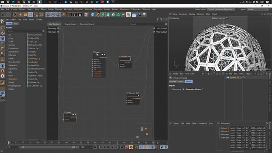
Task: Click the Floor scene object icon
Action: 134,15
